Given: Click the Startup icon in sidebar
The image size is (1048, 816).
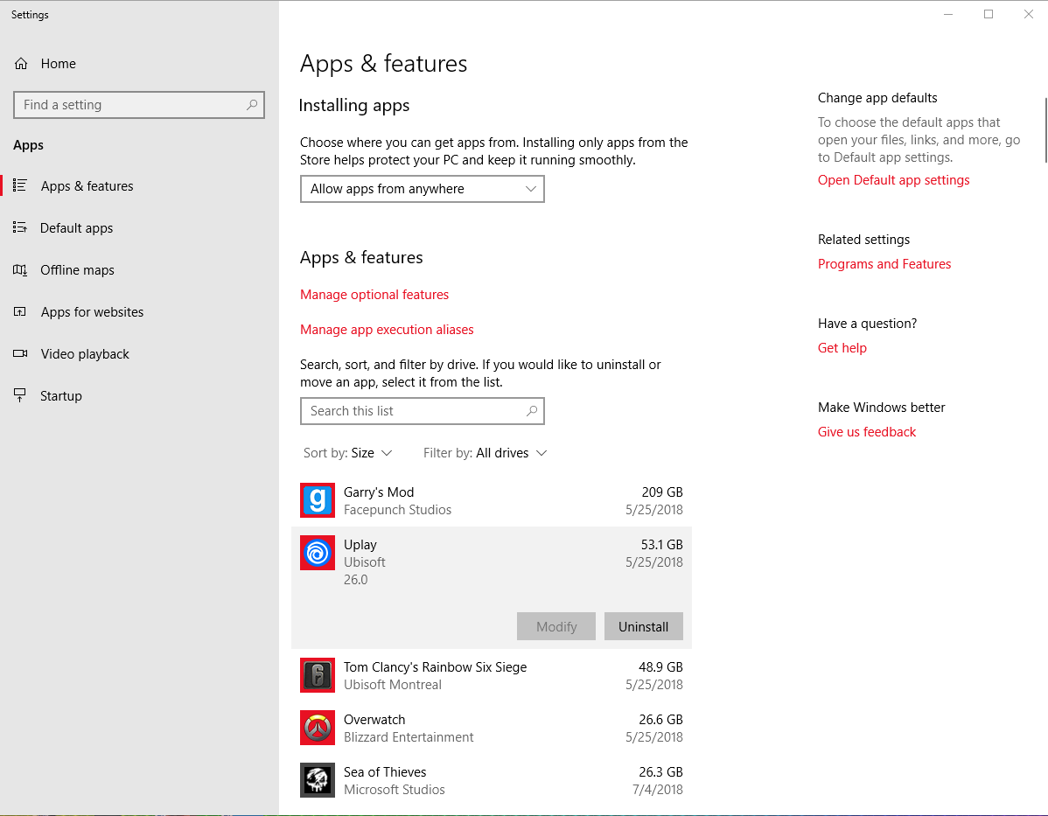Looking at the screenshot, I should tap(20, 395).
